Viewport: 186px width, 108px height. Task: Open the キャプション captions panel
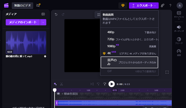point(179,15)
